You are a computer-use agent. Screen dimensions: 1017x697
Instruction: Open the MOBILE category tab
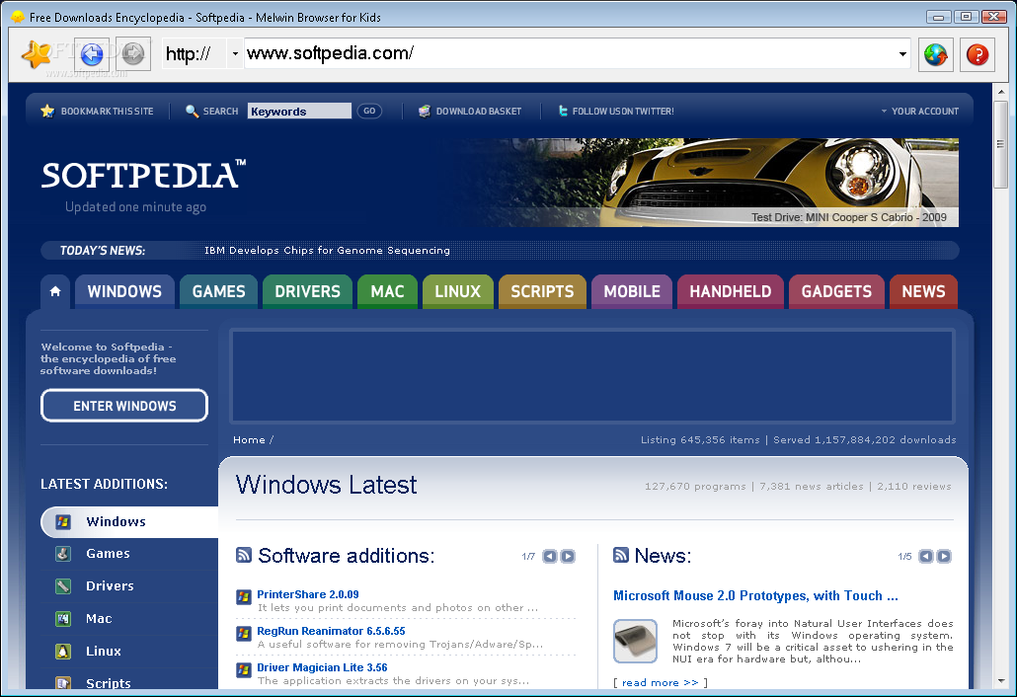[632, 292]
